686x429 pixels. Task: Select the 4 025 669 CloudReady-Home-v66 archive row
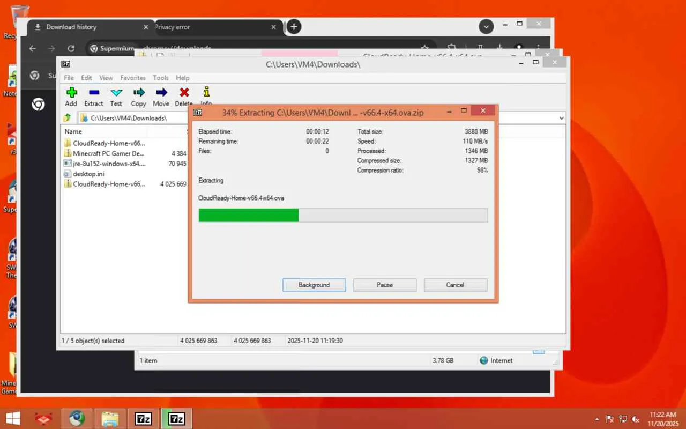(x=125, y=184)
